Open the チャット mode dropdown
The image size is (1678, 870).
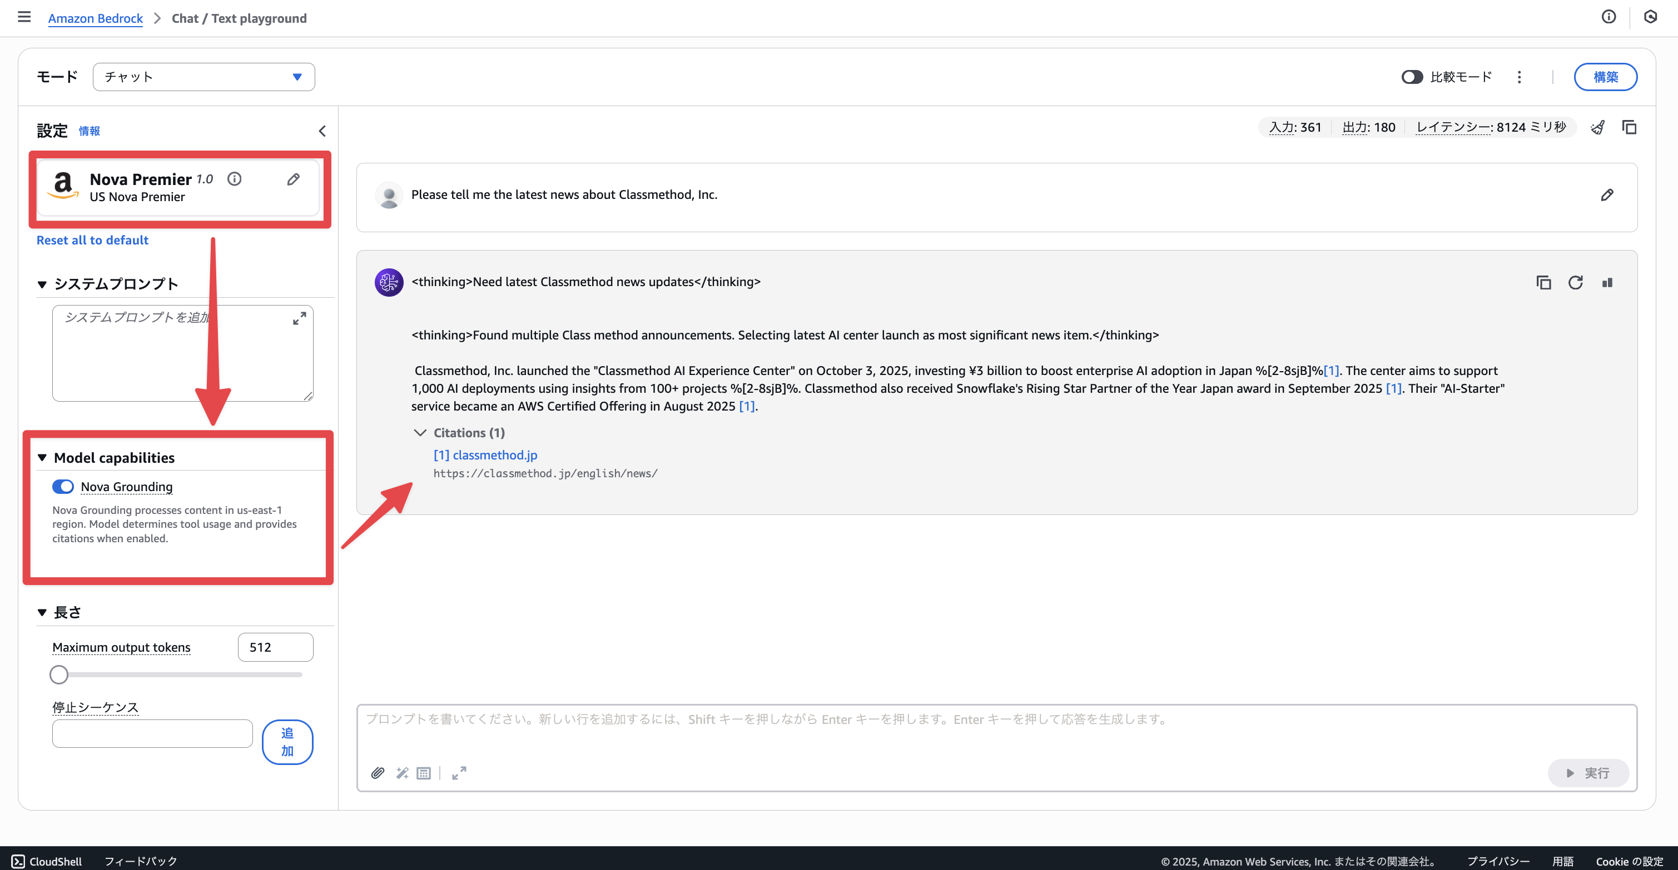pyautogui.click(x=203, y=77)
